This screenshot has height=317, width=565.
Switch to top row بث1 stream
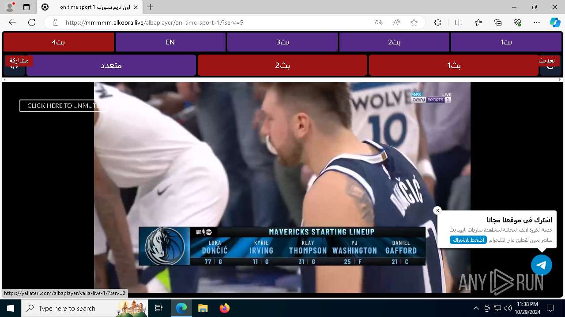[506, 42]
